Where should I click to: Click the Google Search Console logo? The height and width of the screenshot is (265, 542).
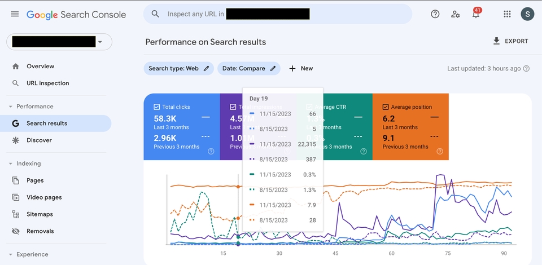pos(76,15)
